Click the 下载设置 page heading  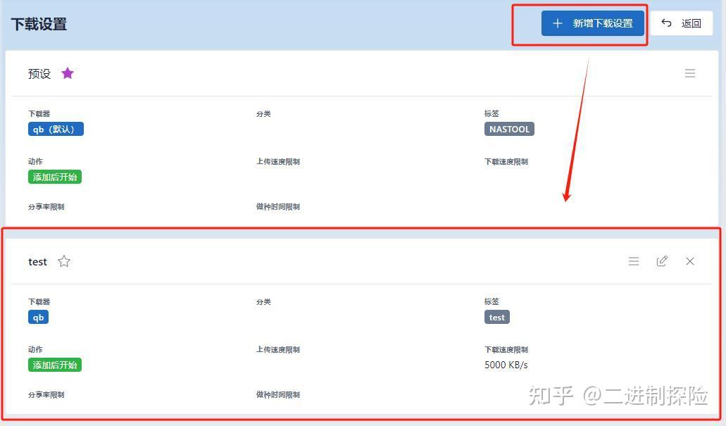[x=39, y=24]
